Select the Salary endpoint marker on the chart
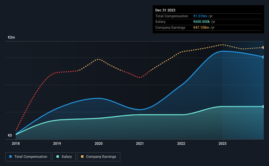The height and width of the screenshot is (166, 269). [x=263, y=107]
